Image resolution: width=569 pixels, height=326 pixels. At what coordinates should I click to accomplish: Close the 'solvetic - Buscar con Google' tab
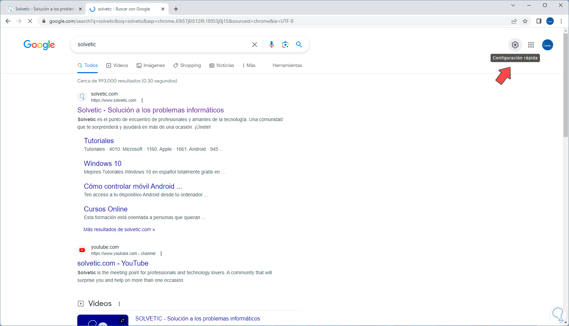click(x=163, y=9)
